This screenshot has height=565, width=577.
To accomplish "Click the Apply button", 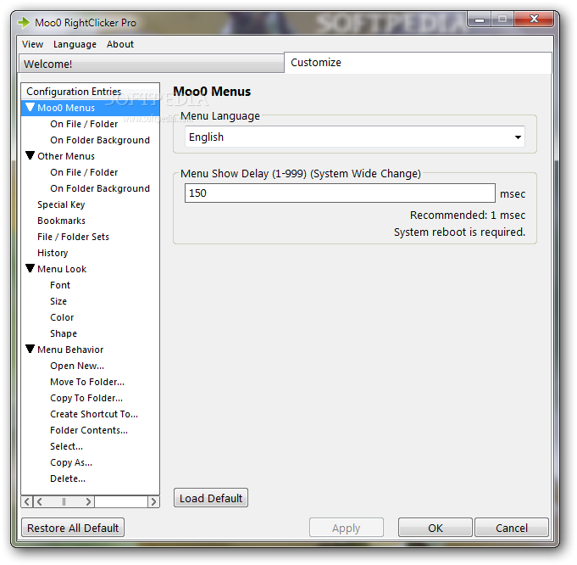I will pos(347,528).
